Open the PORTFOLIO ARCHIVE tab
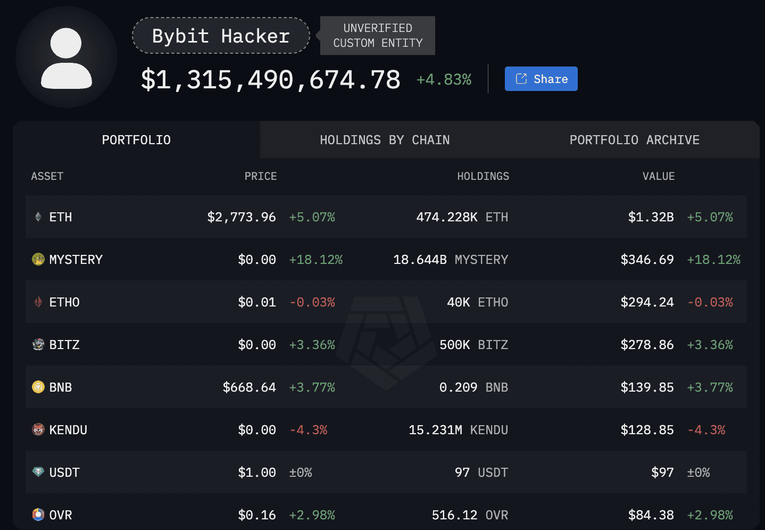 634,139
